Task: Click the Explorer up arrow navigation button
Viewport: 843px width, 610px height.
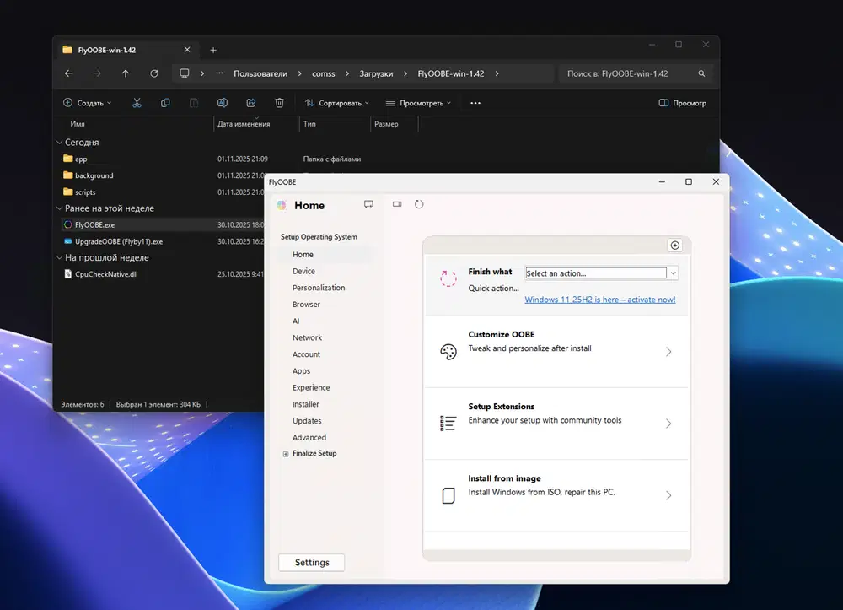Action: pos(126,73)
